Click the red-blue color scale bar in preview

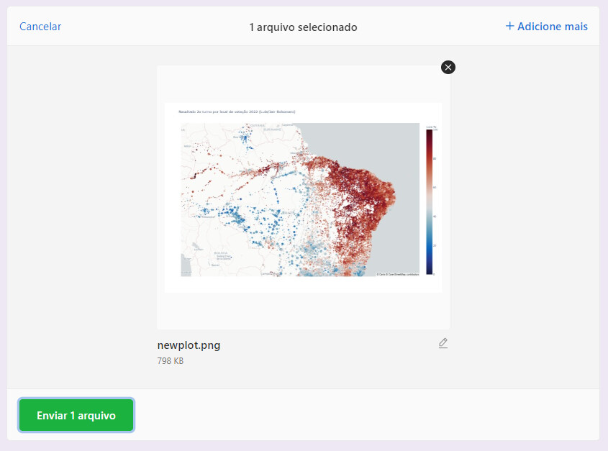tap(430, 201)
